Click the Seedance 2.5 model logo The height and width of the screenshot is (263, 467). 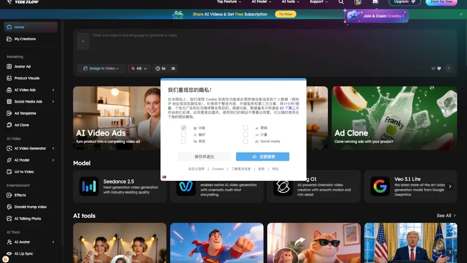[x=89, y=186]
